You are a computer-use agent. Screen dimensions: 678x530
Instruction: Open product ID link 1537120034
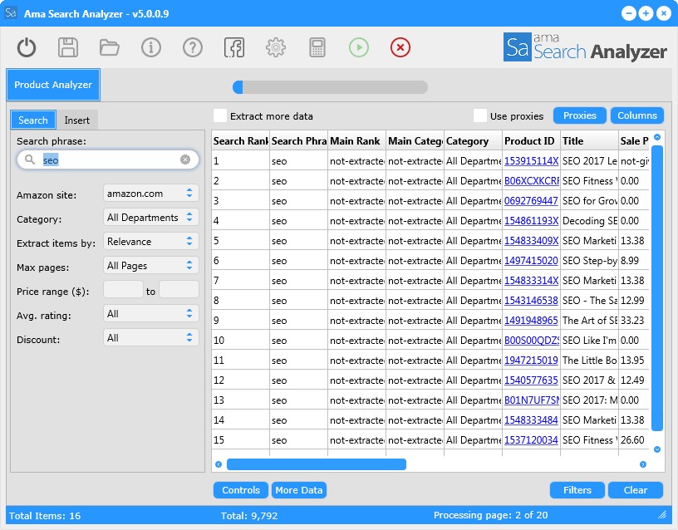[x=531, y=440]
